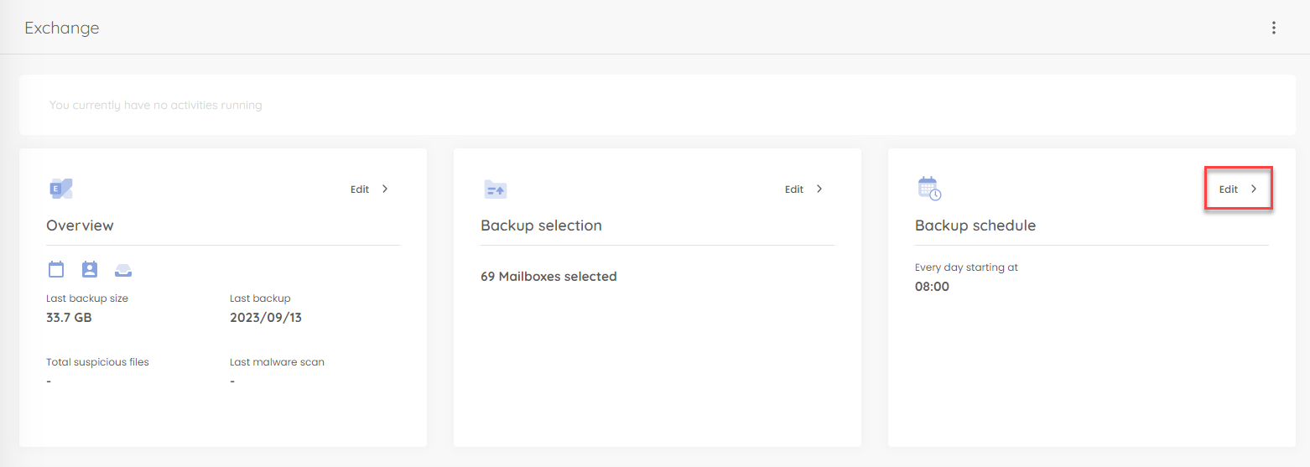Image resolution: width=1310 pixels, height=467 pixels.
Task: Click the contacts icon in Overview
Action: click(90, 269)
